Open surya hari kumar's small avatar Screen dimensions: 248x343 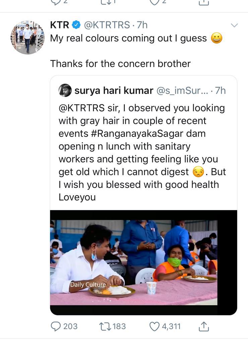(65, 90)
